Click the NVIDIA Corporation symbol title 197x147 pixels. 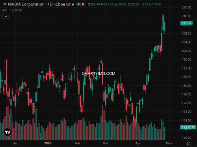point(26,4)
